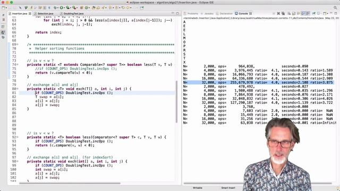Minimize the Console view panel
The image size is (340, 191).
331,13
